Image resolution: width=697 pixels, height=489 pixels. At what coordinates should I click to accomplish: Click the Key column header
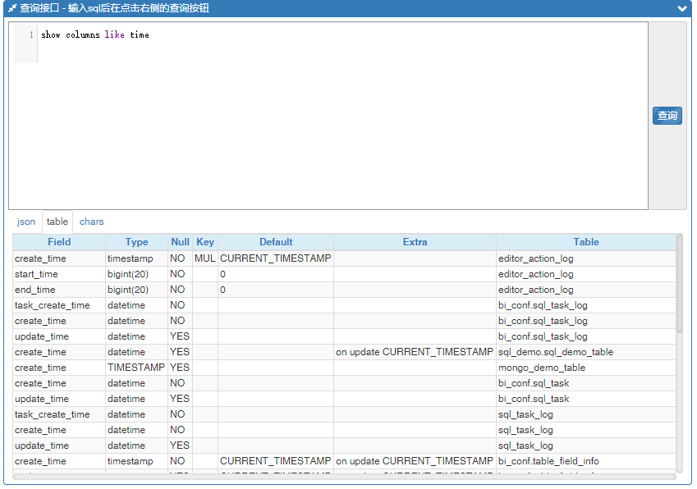(x=205, y=242)
